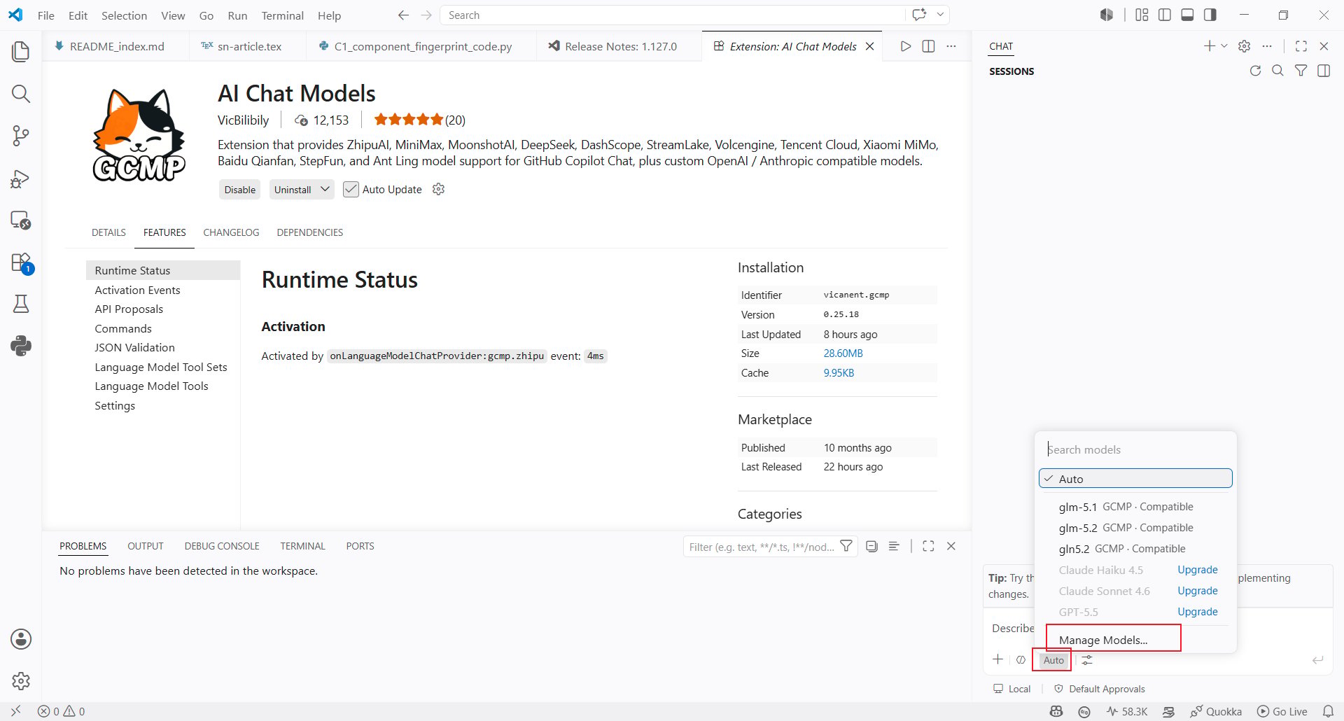Add context with the chat input plus icon

pyautogui.click(x=998, y=659)
